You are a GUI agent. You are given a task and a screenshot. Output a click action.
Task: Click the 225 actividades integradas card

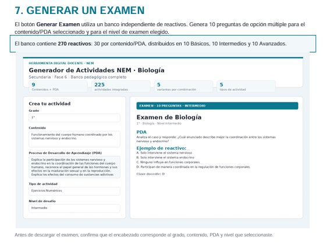[x=121, y=87]
